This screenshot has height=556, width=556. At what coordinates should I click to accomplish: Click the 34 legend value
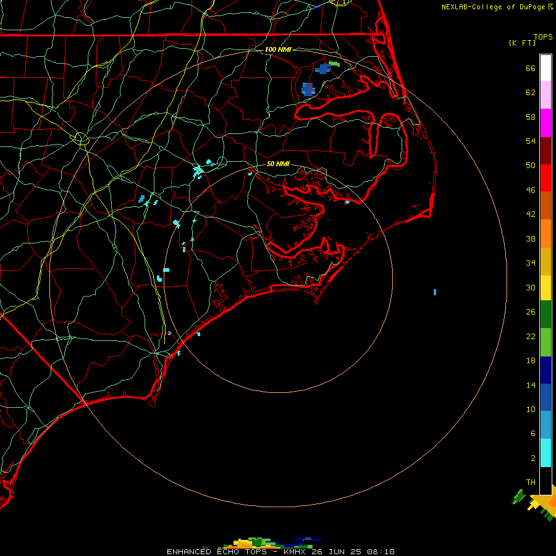pos(531,263)
